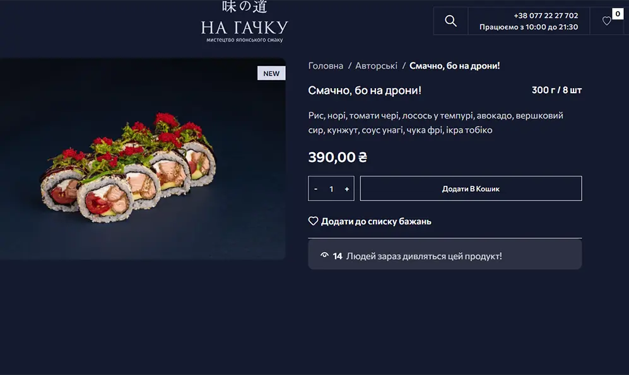Decrease quantity with the minus button
Screen dimensions: 629x375
point(315,188)
